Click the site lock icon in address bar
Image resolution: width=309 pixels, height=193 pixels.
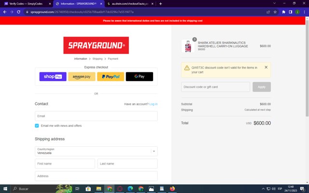tap(27, 12)
